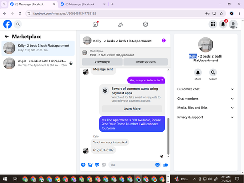Expand Media, files and links section

click(x=205, y=108)
